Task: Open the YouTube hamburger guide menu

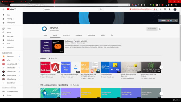Action: point(3,9)
